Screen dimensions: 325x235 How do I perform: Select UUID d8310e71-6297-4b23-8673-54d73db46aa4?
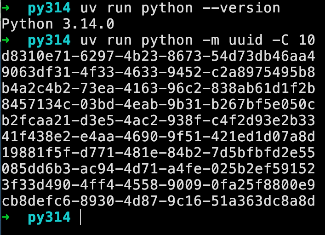click(x=158, y=56)
